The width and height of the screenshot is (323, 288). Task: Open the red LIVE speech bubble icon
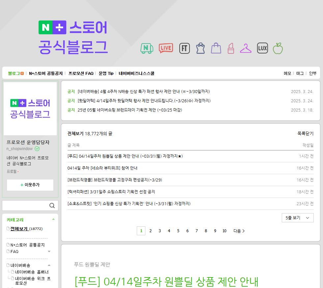(166, 48)
